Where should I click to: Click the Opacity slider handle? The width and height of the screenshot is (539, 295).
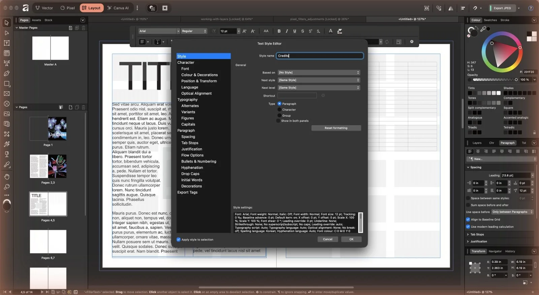point(516,80)
